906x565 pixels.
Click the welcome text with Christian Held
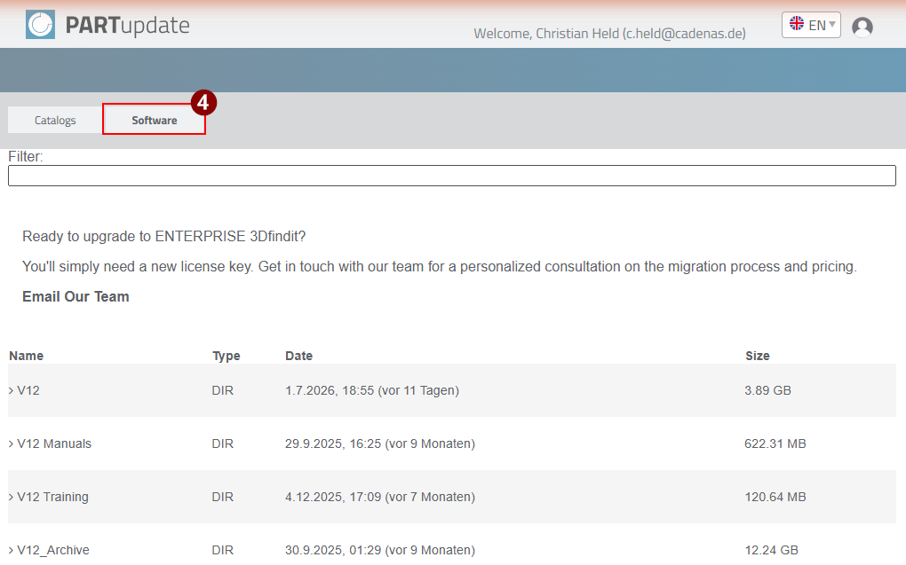pos(609,34)
